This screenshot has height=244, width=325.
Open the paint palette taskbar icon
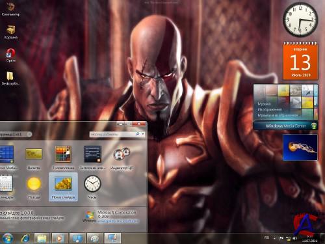(95, 238)
